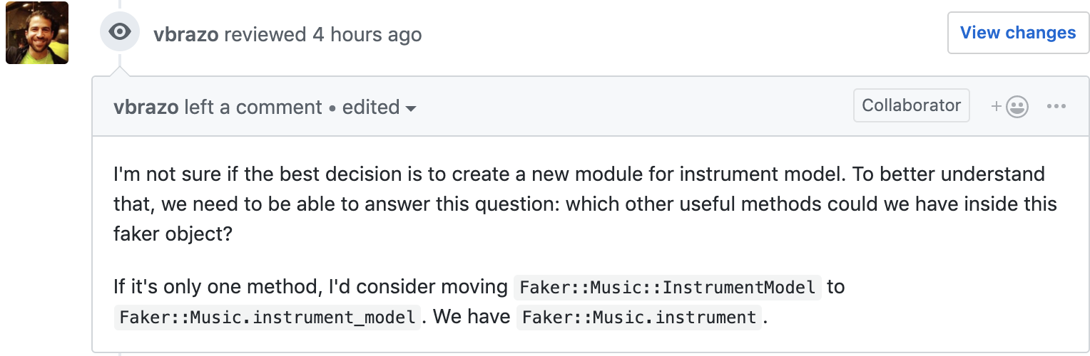Open the add reaction smiley picker
1090x356 pixels.
[x=1010, y=107]
